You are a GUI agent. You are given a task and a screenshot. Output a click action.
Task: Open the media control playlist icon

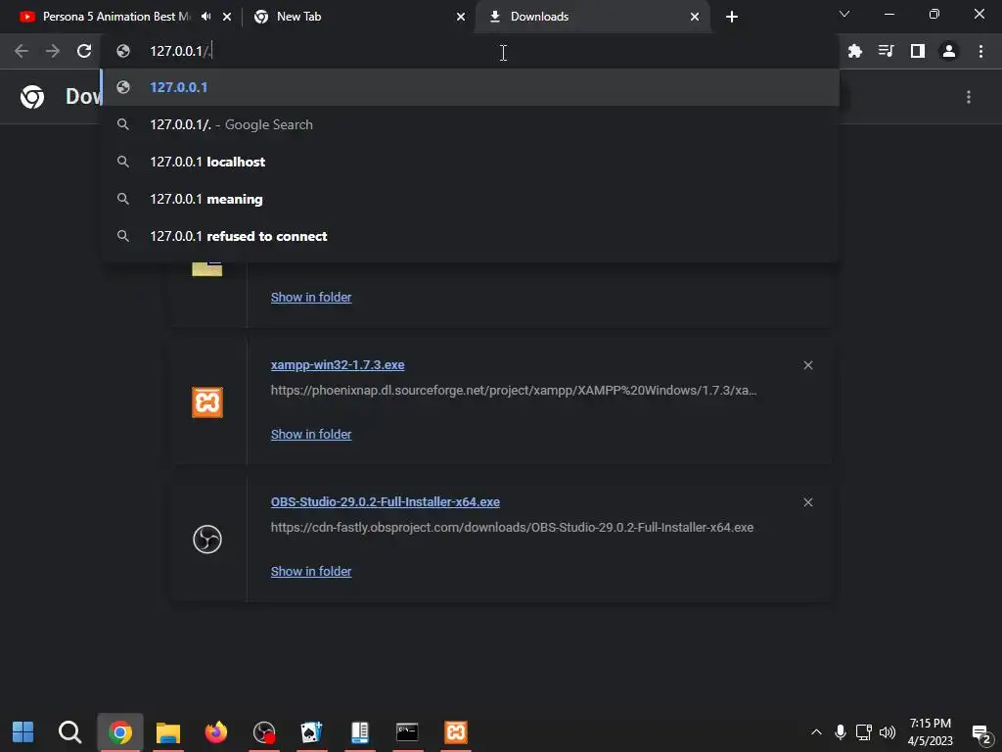point(886,51)
